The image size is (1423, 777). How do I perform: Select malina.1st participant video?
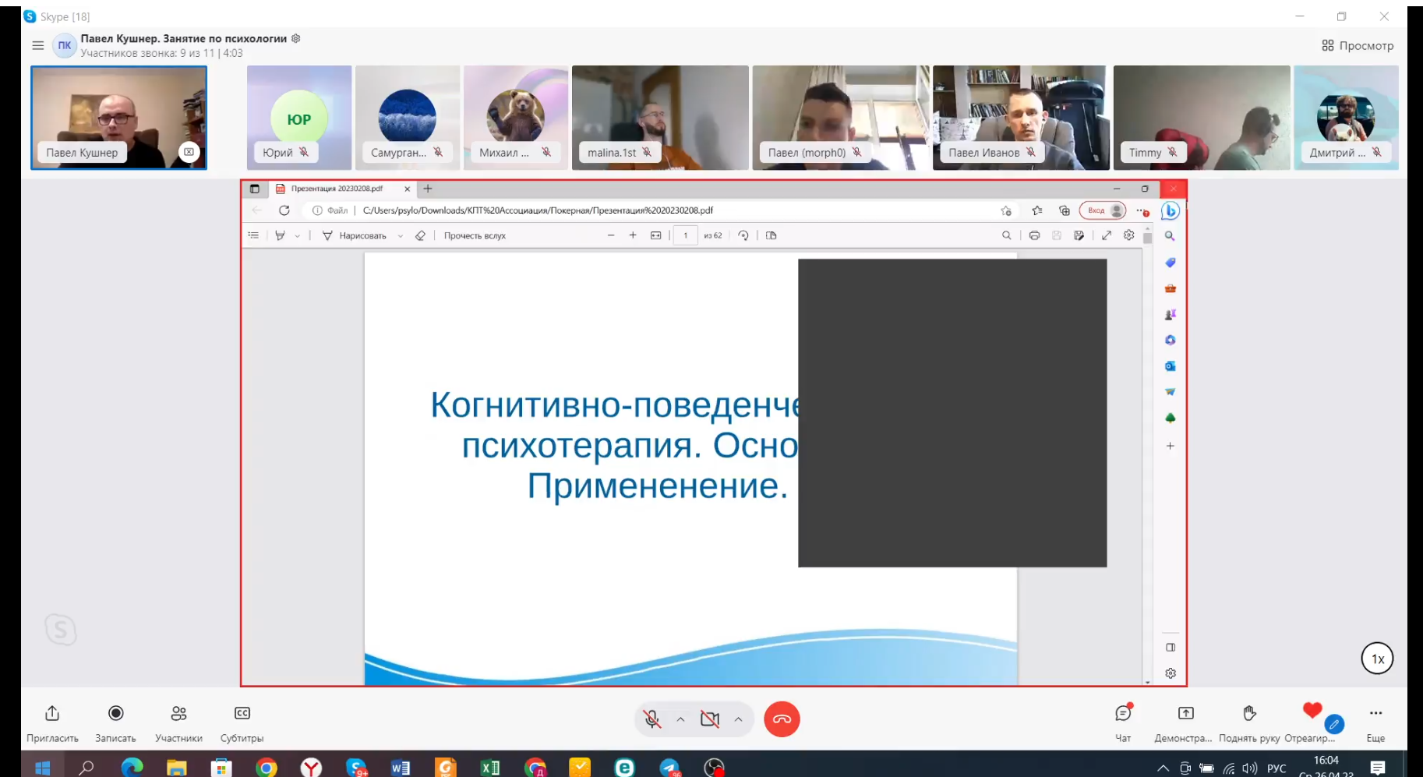point(660,118)
